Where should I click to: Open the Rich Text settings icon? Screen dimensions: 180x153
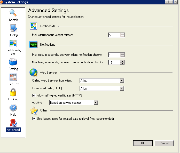point(13,77)
